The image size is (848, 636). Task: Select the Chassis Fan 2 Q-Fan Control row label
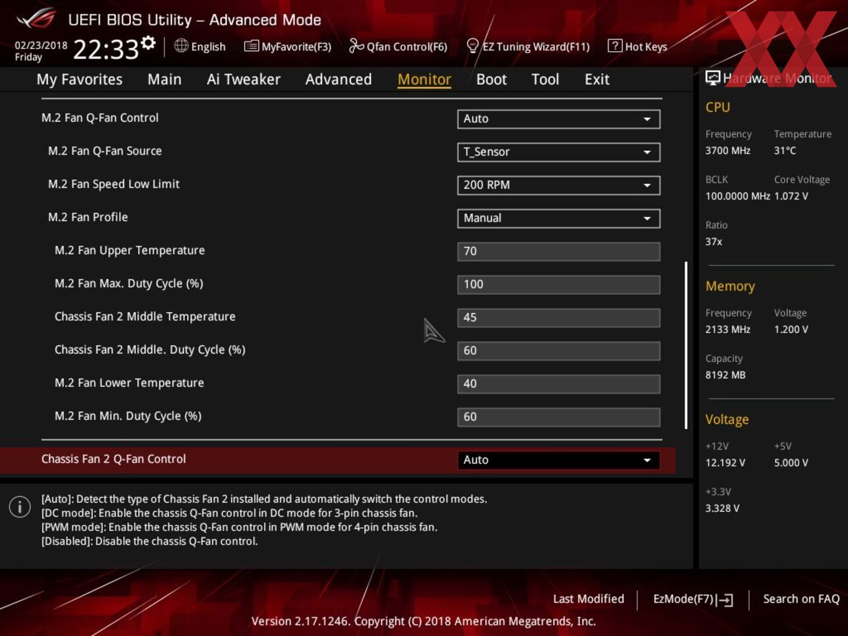(x=113, y=459)
